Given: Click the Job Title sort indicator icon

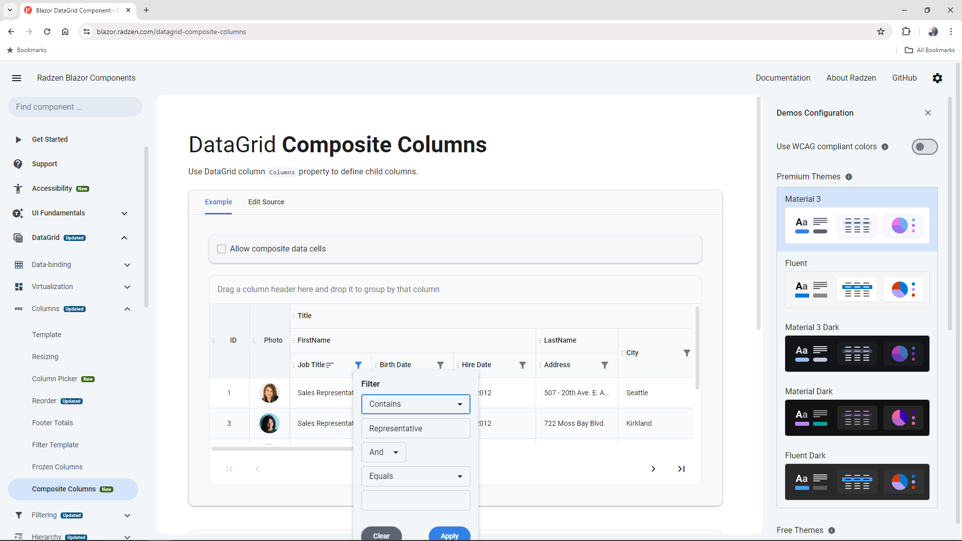Looking at the screenshot, I should 330,365.
